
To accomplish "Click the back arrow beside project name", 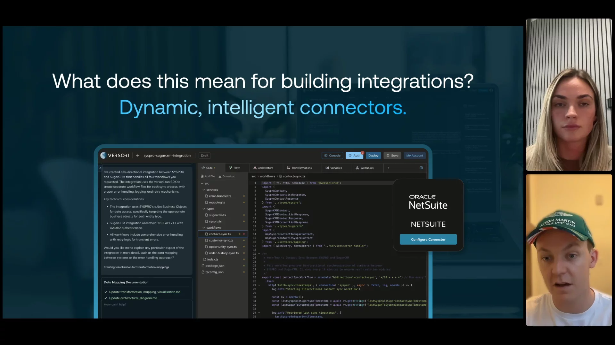I will coord(137,156).
